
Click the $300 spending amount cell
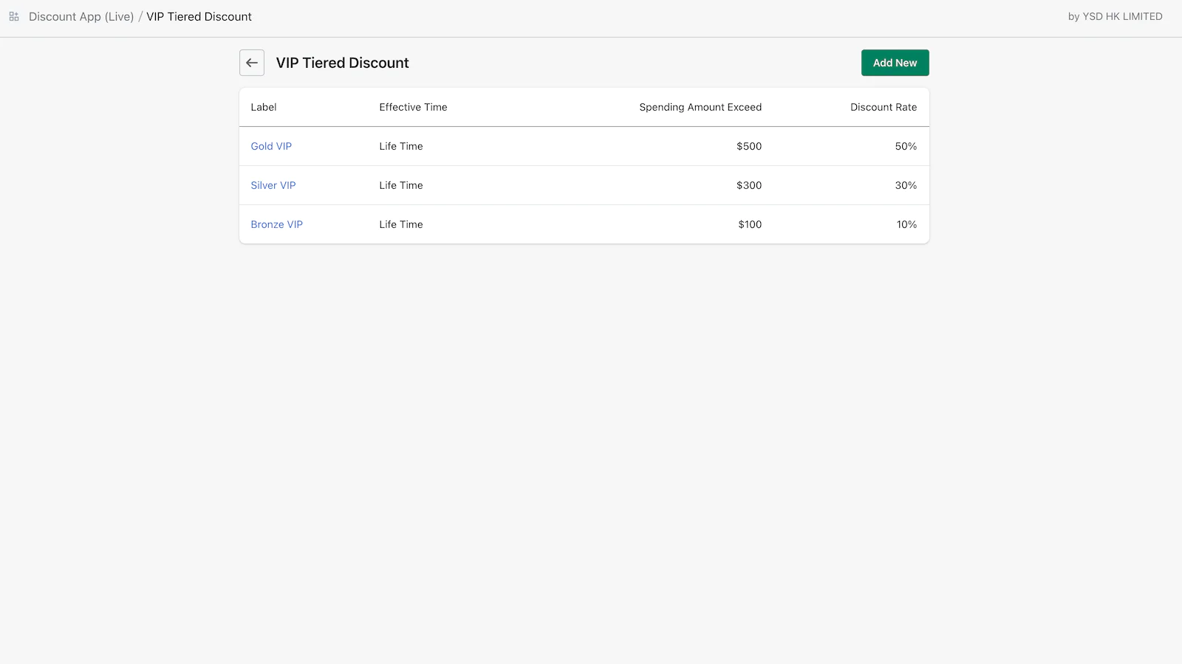click(x=749, y=185)
